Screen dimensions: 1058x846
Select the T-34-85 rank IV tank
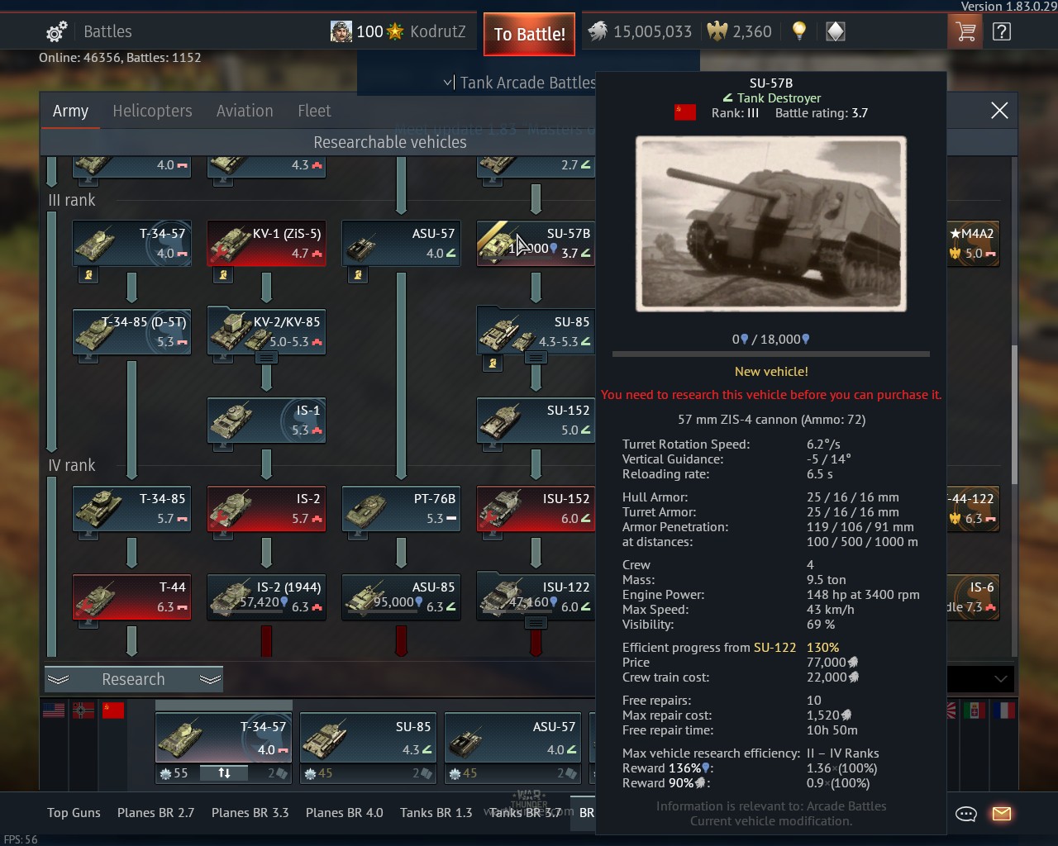132,508
